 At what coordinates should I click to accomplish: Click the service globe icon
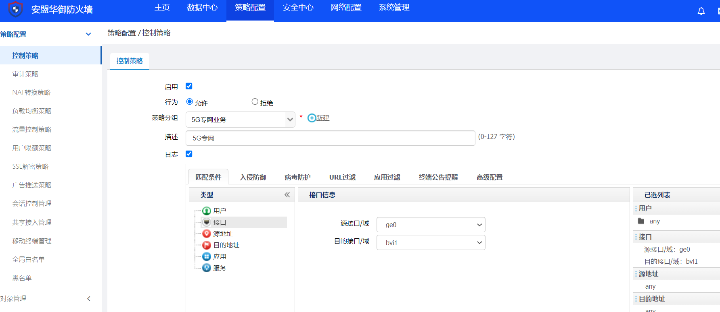(207, 268)
